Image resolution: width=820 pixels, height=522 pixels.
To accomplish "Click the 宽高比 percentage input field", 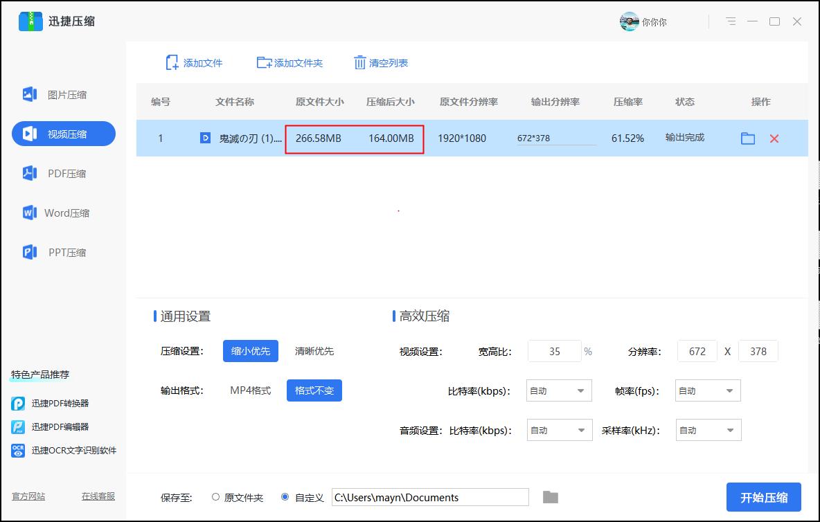I will point(554,351).
